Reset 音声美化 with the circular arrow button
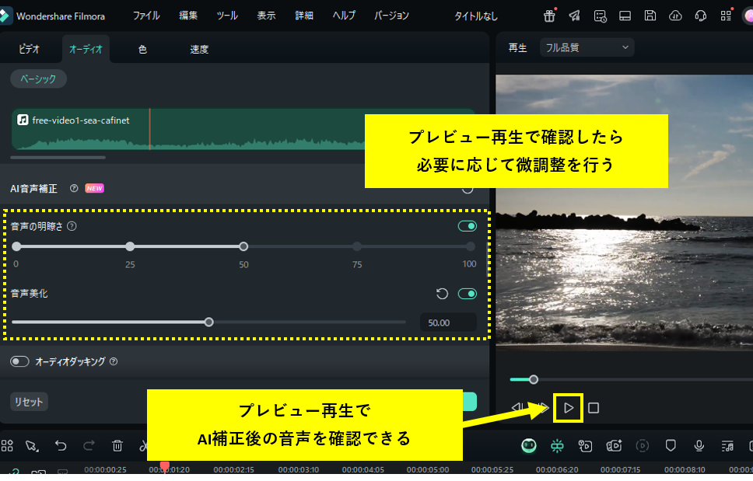This screenshot has width=753, height=481. [x=443, y=294]
